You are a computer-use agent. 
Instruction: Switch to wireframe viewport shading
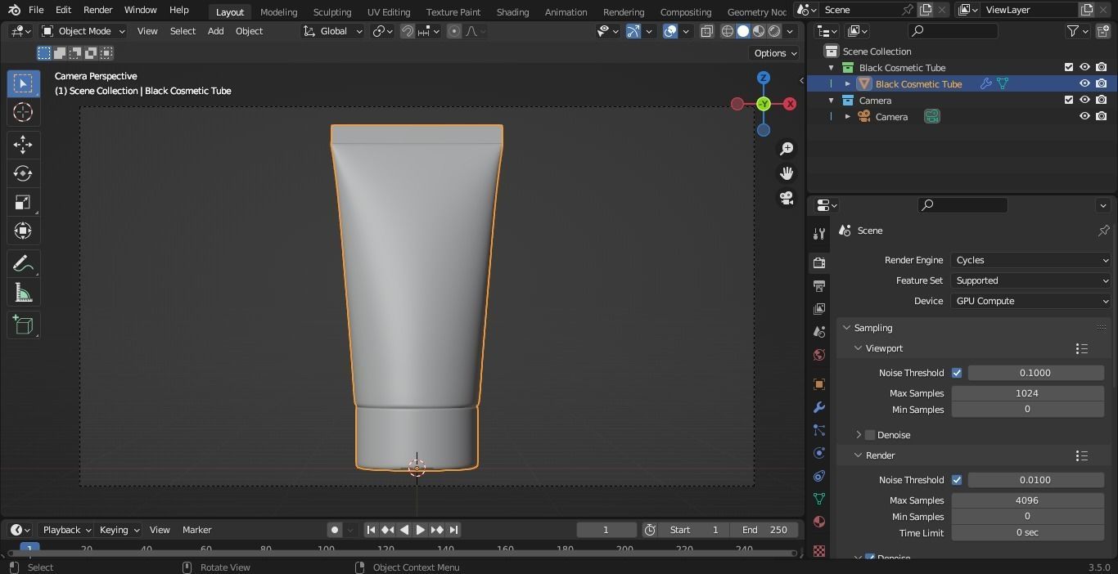728,31
